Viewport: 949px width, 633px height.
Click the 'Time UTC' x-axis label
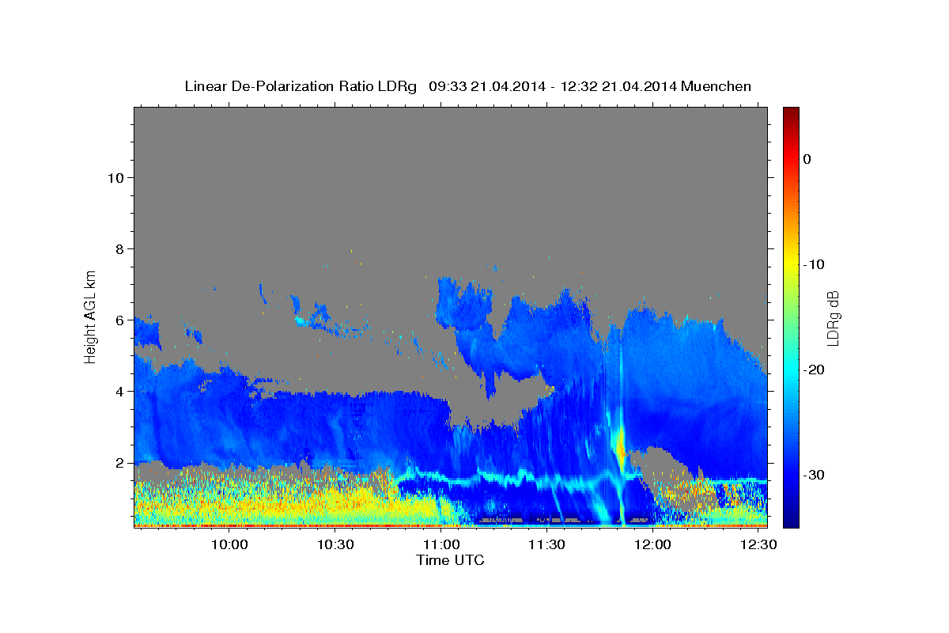450,560
